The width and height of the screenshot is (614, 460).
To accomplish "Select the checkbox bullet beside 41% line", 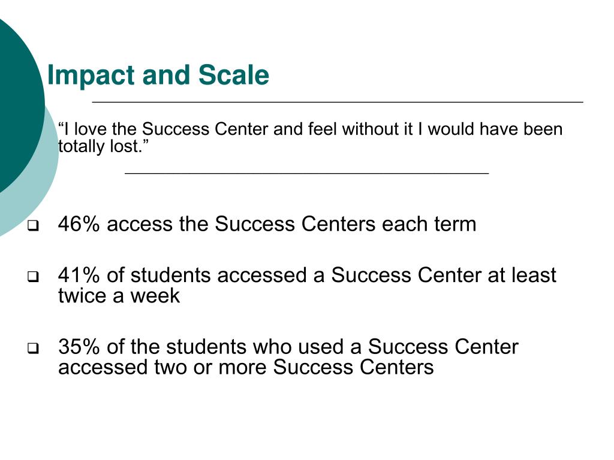I will pos(34,277).
